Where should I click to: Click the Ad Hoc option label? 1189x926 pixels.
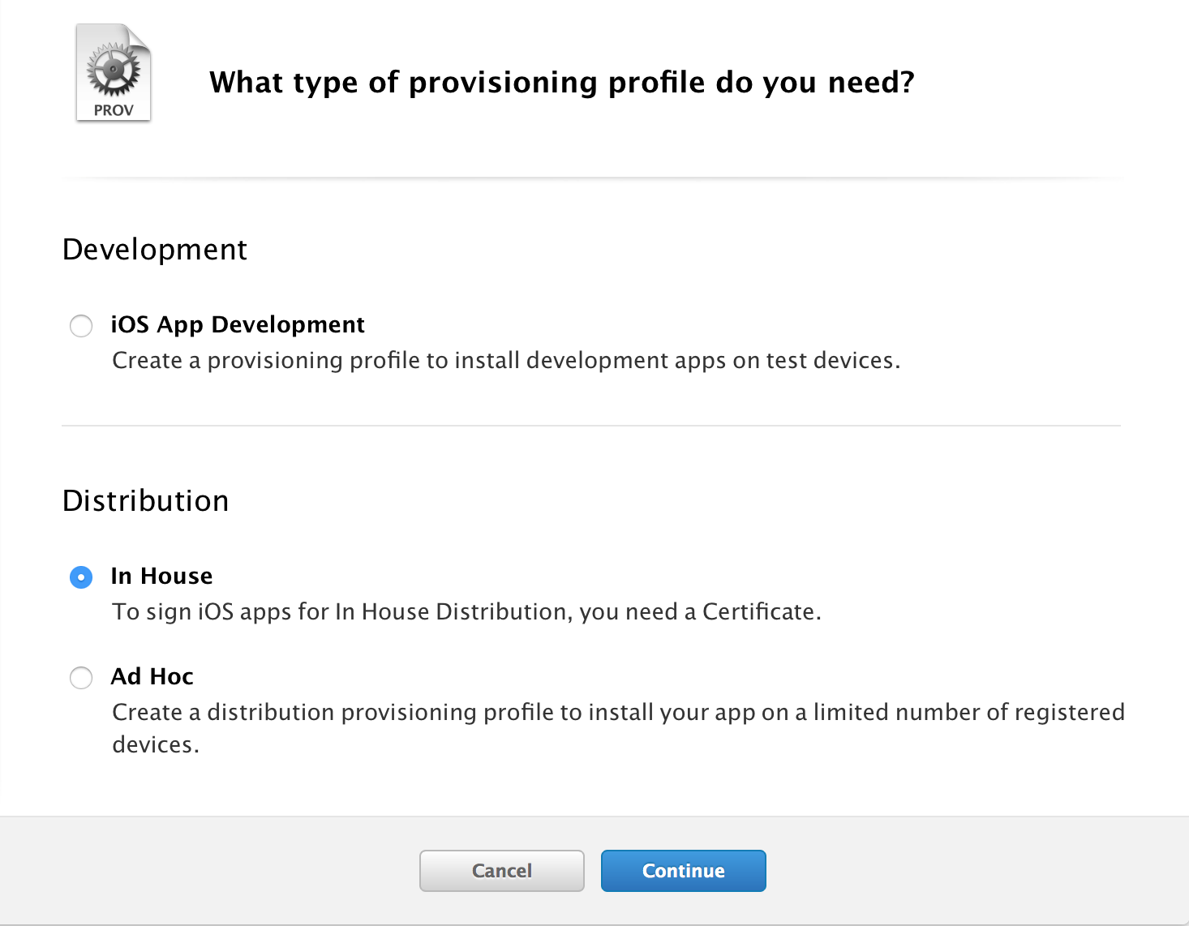(152, 676)
